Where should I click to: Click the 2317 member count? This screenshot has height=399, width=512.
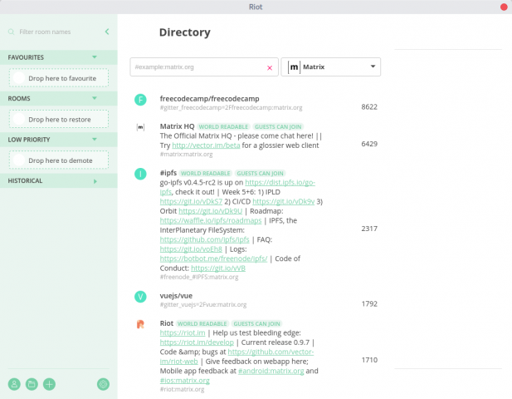(369, 229)
